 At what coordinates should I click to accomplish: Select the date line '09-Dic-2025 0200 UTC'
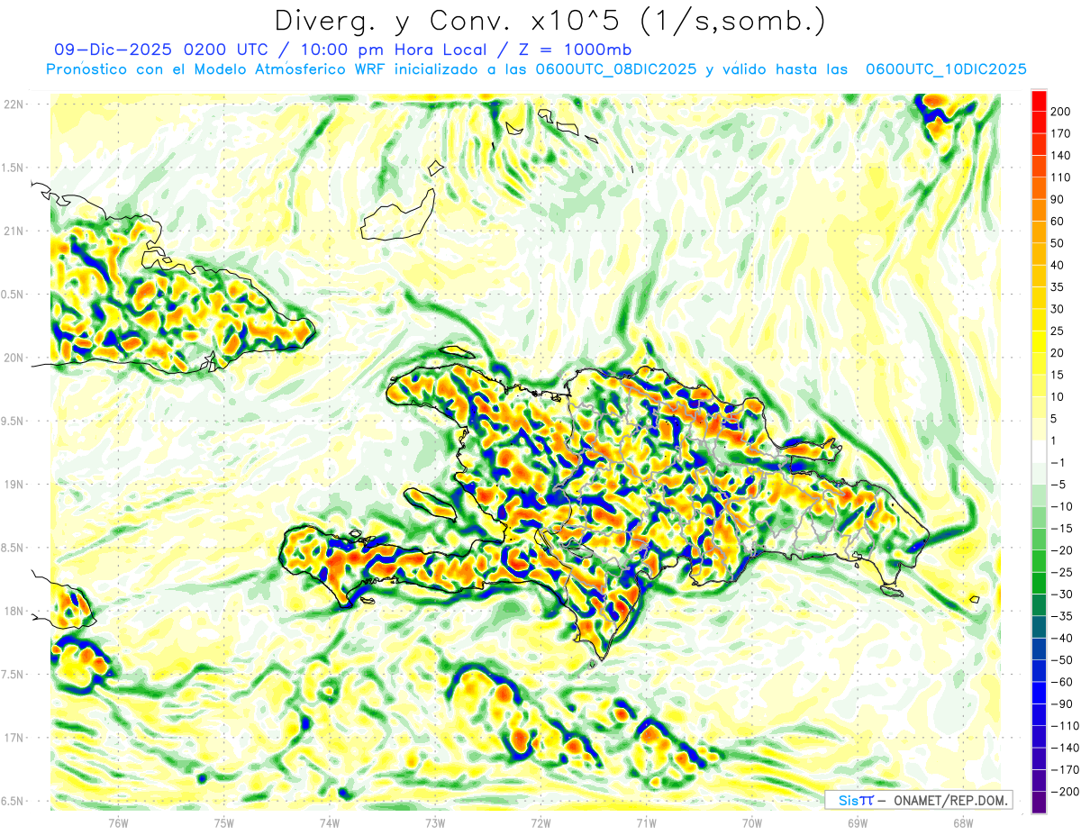[x=160, y=50]
